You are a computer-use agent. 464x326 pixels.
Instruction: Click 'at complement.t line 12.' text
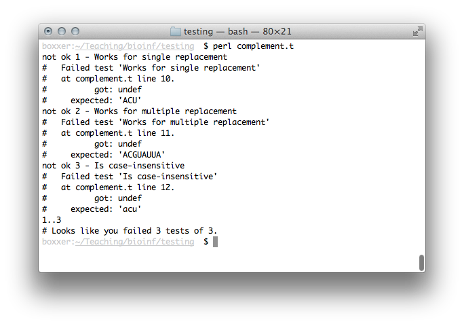click(x=117, y=187)
